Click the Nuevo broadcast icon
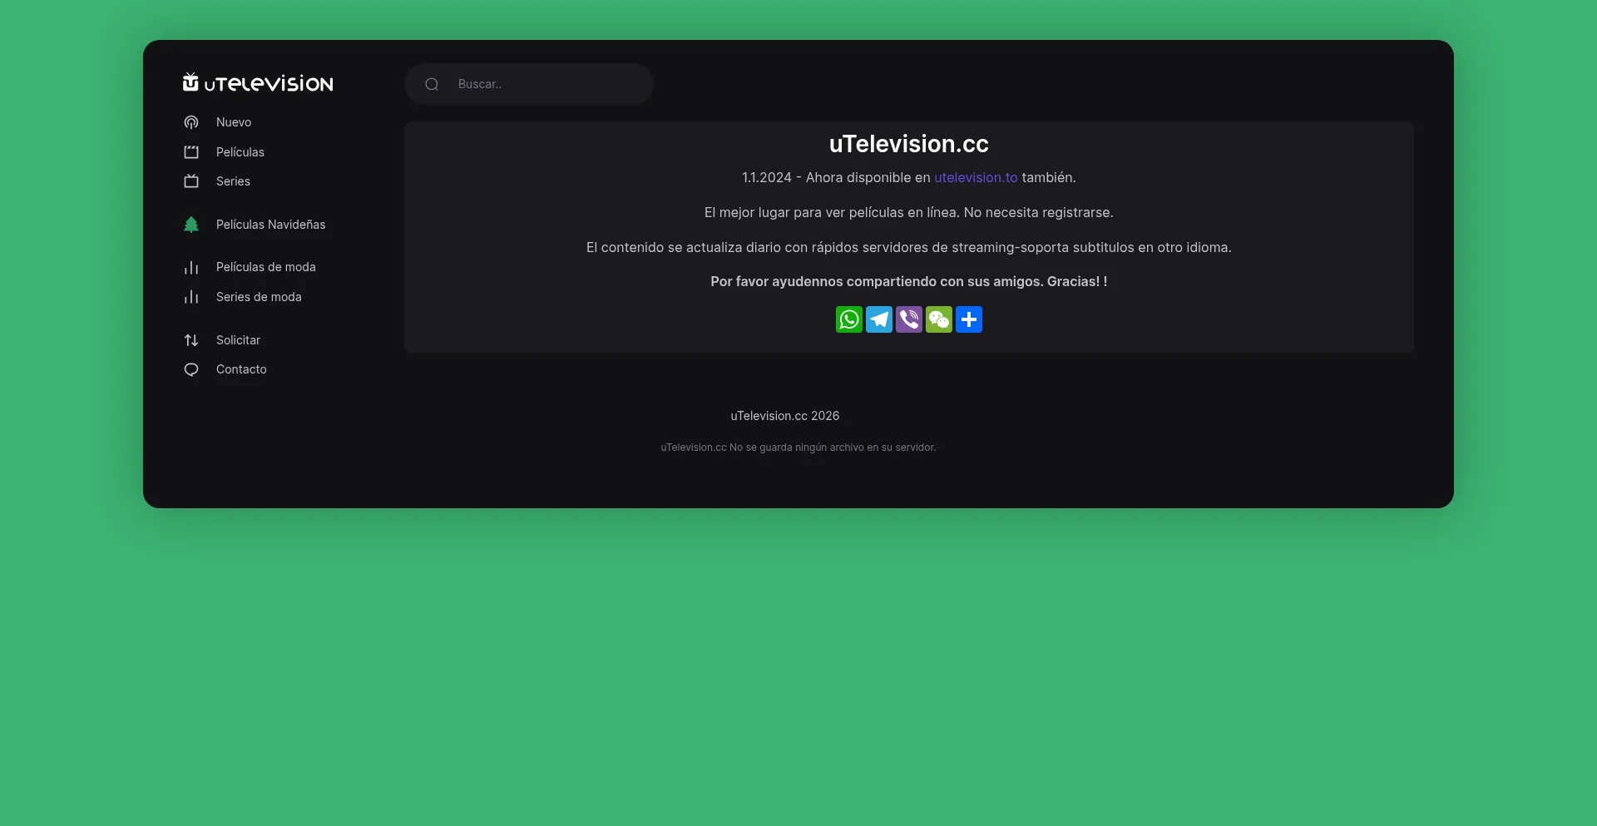This screenshot has width=1597, height=826. pyautogui.click(x=191, y=122)
